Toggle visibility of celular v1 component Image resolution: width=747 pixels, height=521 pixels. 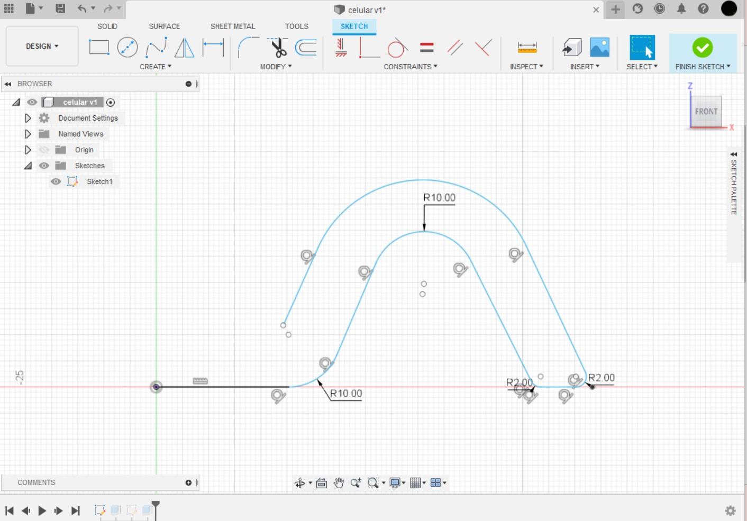[32, 102]
